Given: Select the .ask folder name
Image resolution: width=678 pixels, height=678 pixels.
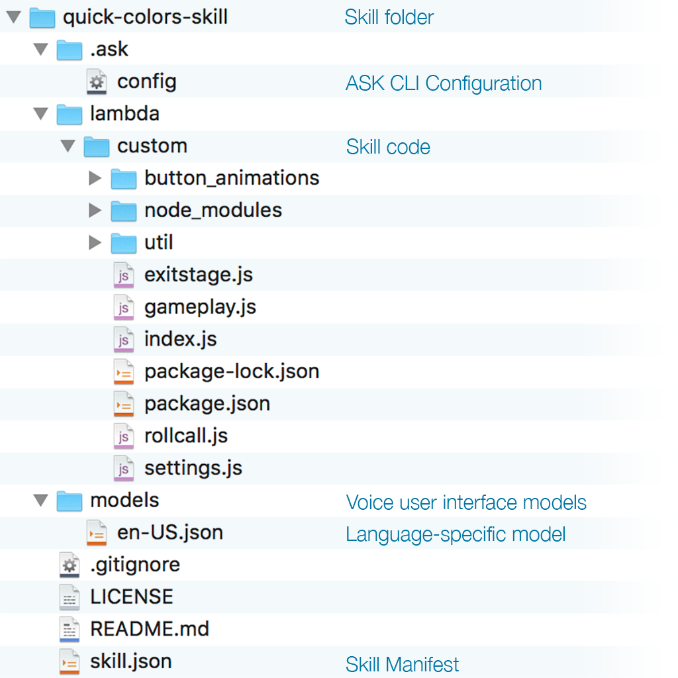Looking at the screenshot, I should coord(109,49).
